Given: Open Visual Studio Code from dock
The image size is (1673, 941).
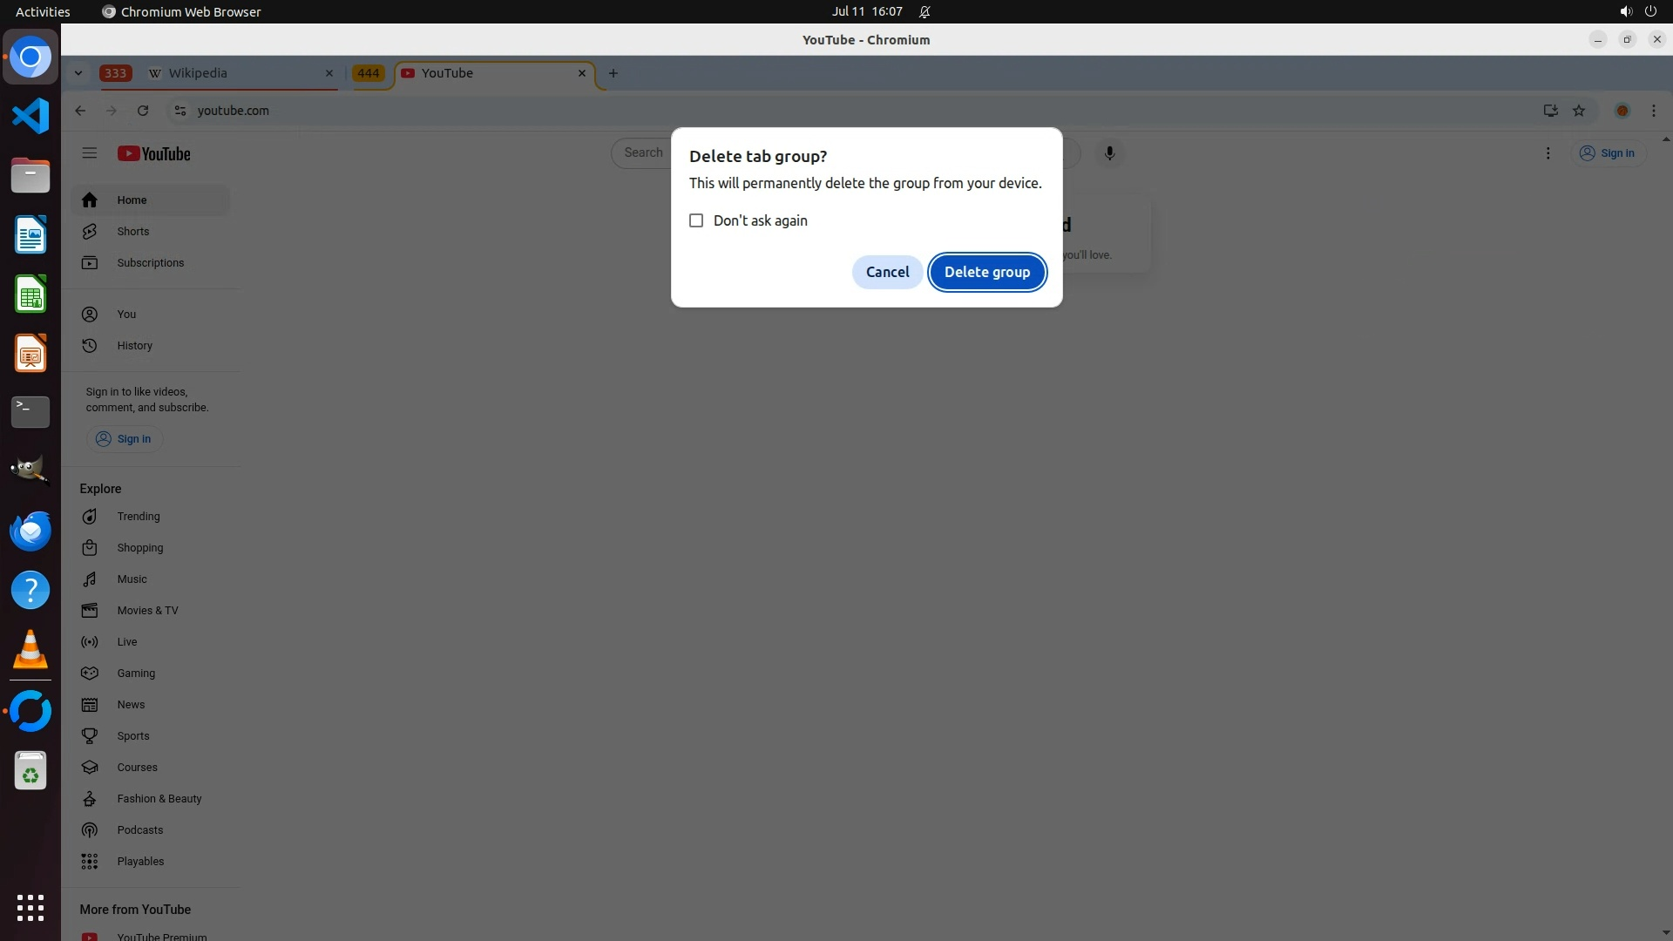Looking at the screenshot, I should pyautogui.click(x=30, y=116).
